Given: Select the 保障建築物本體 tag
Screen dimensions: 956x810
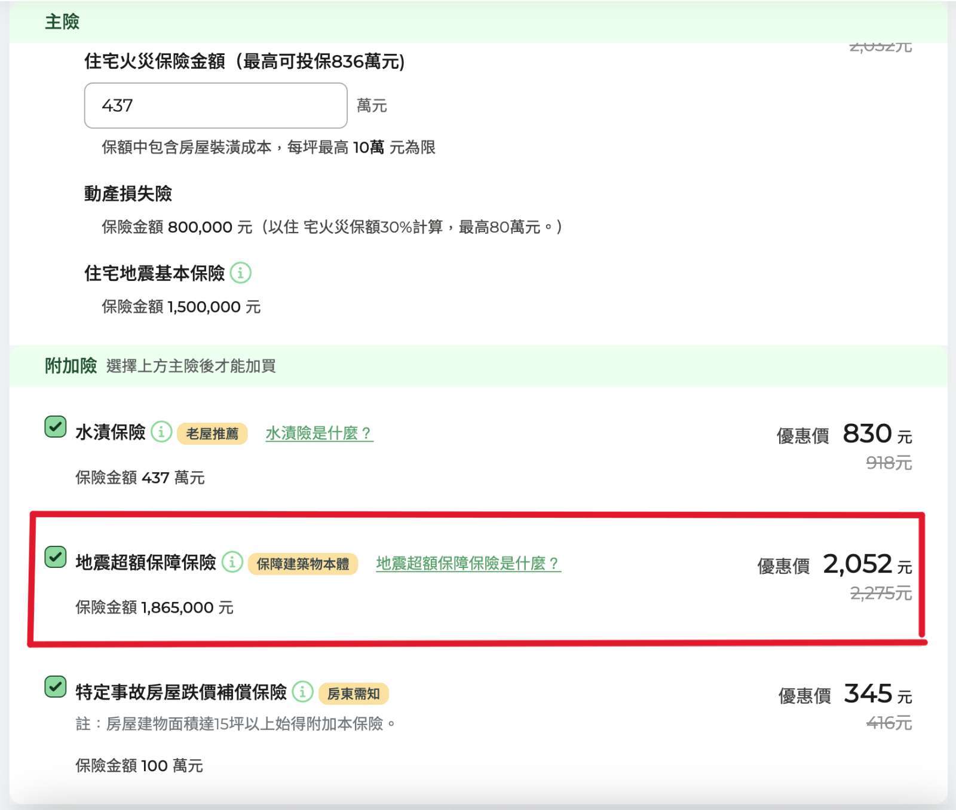Looking at the screenshot, I should pos(302,564).
